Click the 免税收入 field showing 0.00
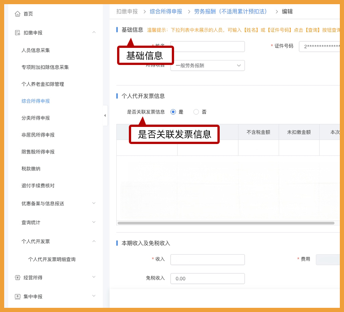The height and width of the screenshot is (312, 344). [207, 279]
